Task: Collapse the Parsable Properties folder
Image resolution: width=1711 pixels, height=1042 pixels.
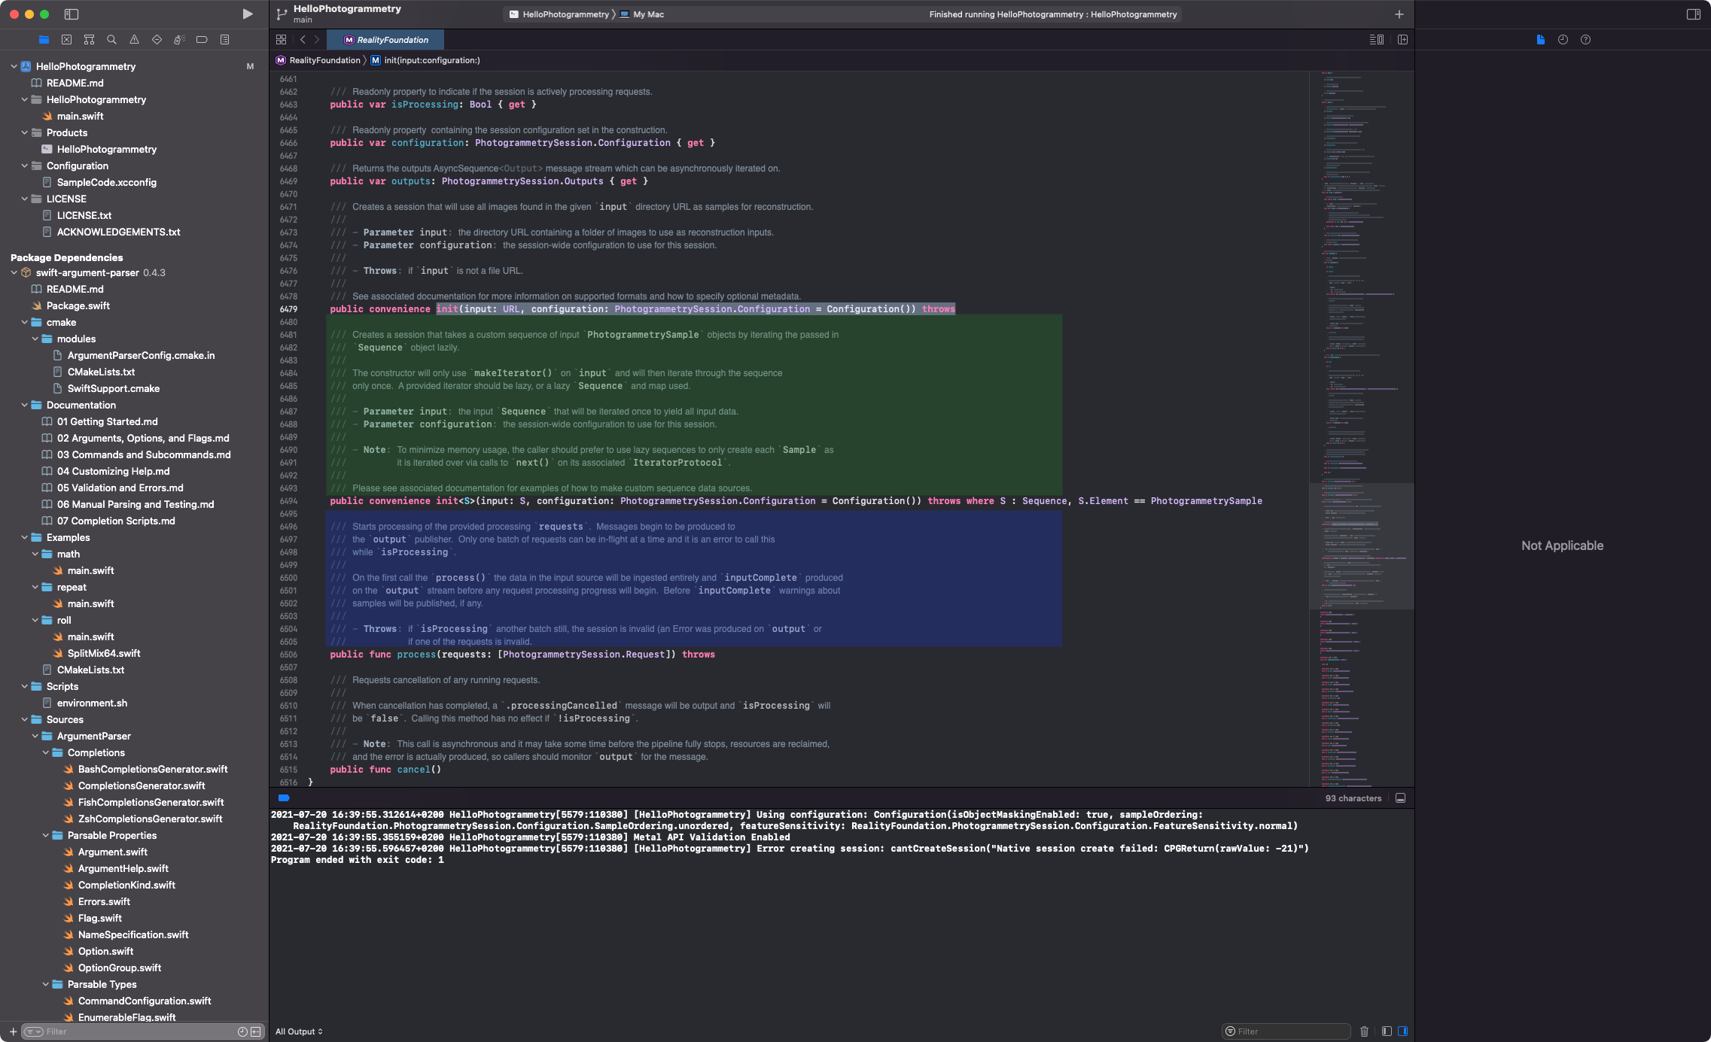Action: [46, 835]
